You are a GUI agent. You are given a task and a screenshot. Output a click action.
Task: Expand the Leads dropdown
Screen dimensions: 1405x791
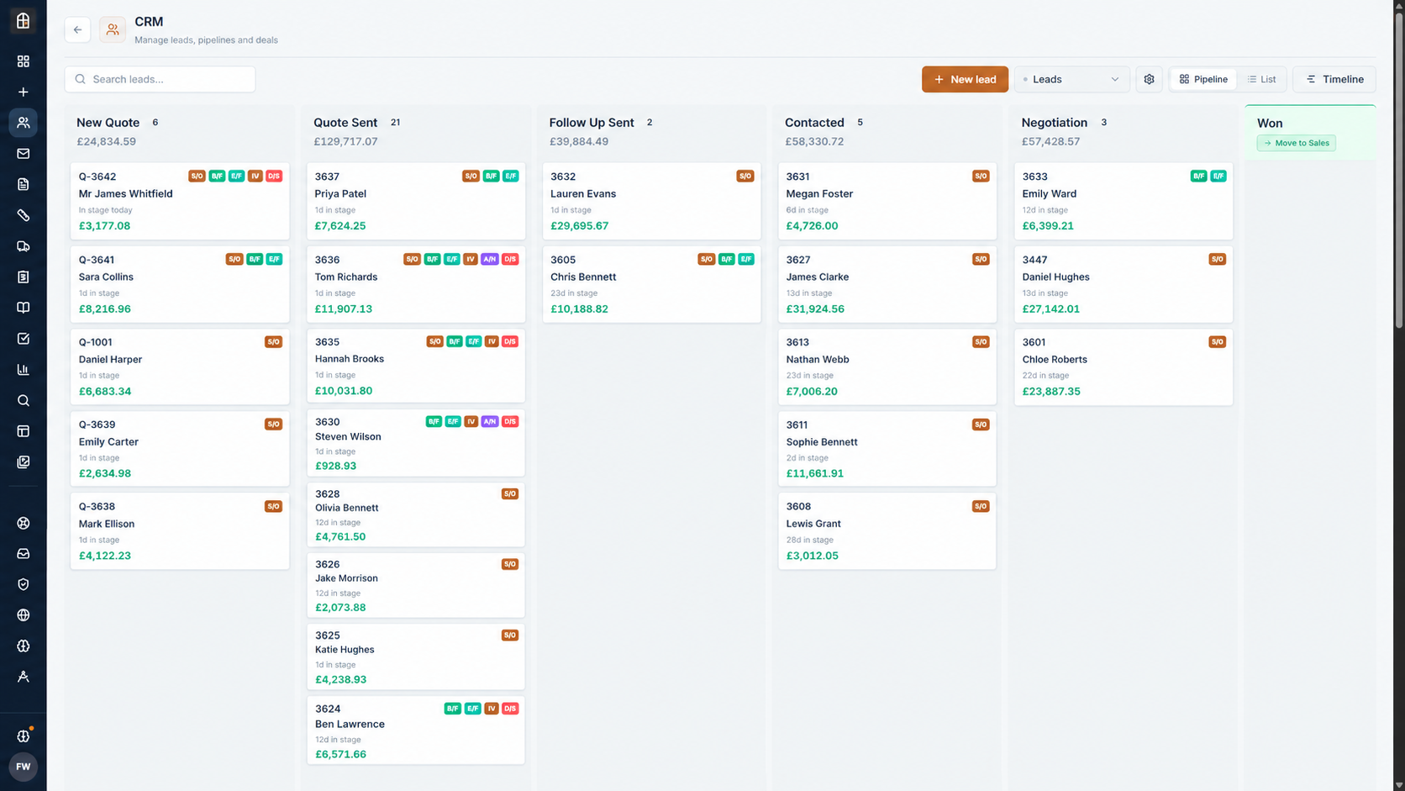pyautogui.click(x=1071, y=79)
